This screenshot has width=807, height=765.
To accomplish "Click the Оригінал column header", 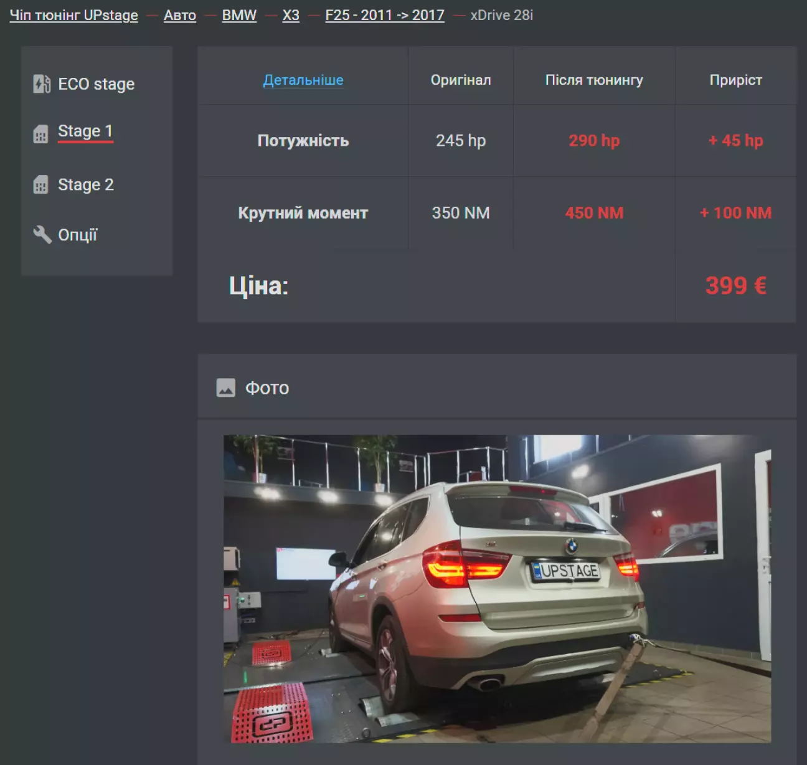I will (x=461, y=80).
